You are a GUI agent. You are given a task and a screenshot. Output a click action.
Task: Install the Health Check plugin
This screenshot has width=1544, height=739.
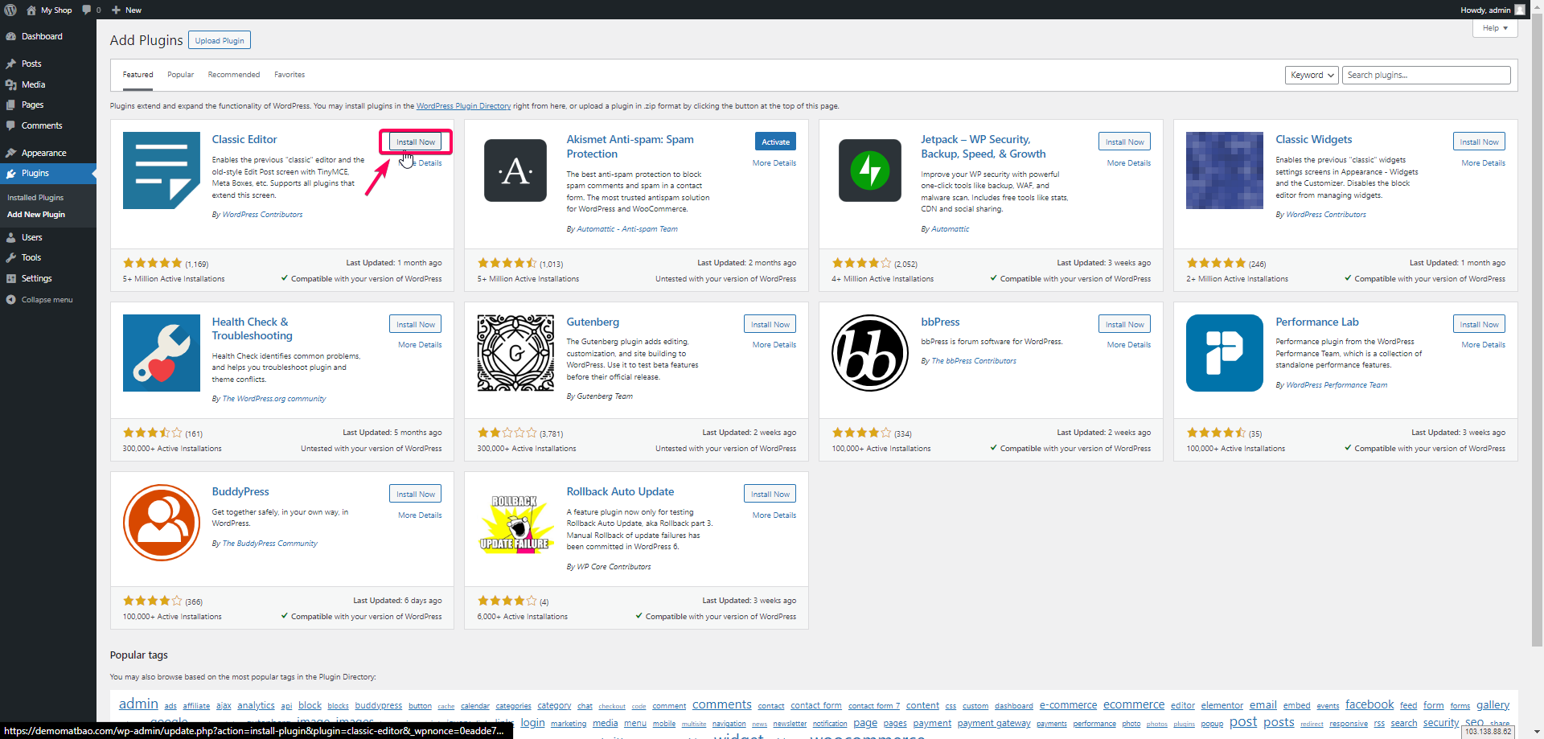[x=416, y=324]
